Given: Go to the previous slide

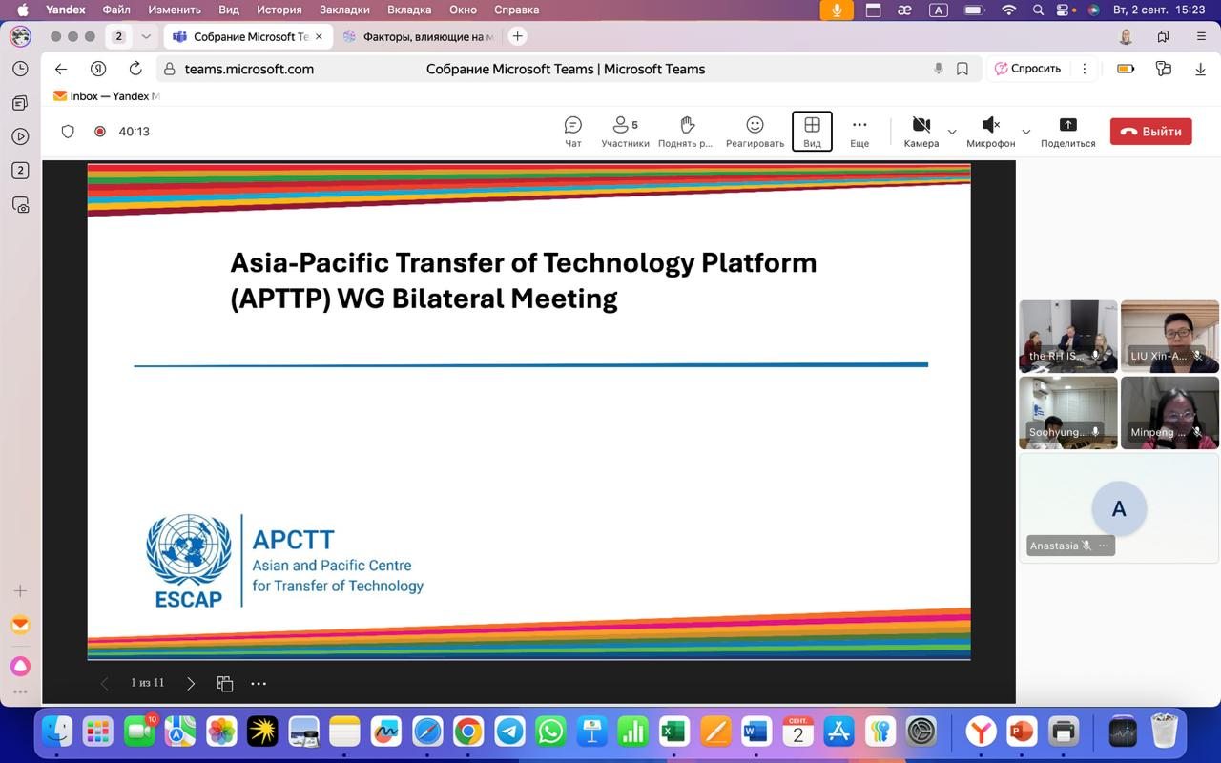Looking at the screenshot, I should (105, 684).
